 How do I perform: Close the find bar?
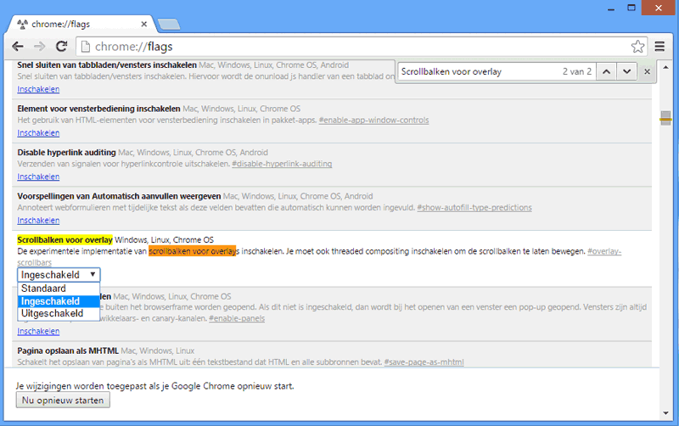647,72
